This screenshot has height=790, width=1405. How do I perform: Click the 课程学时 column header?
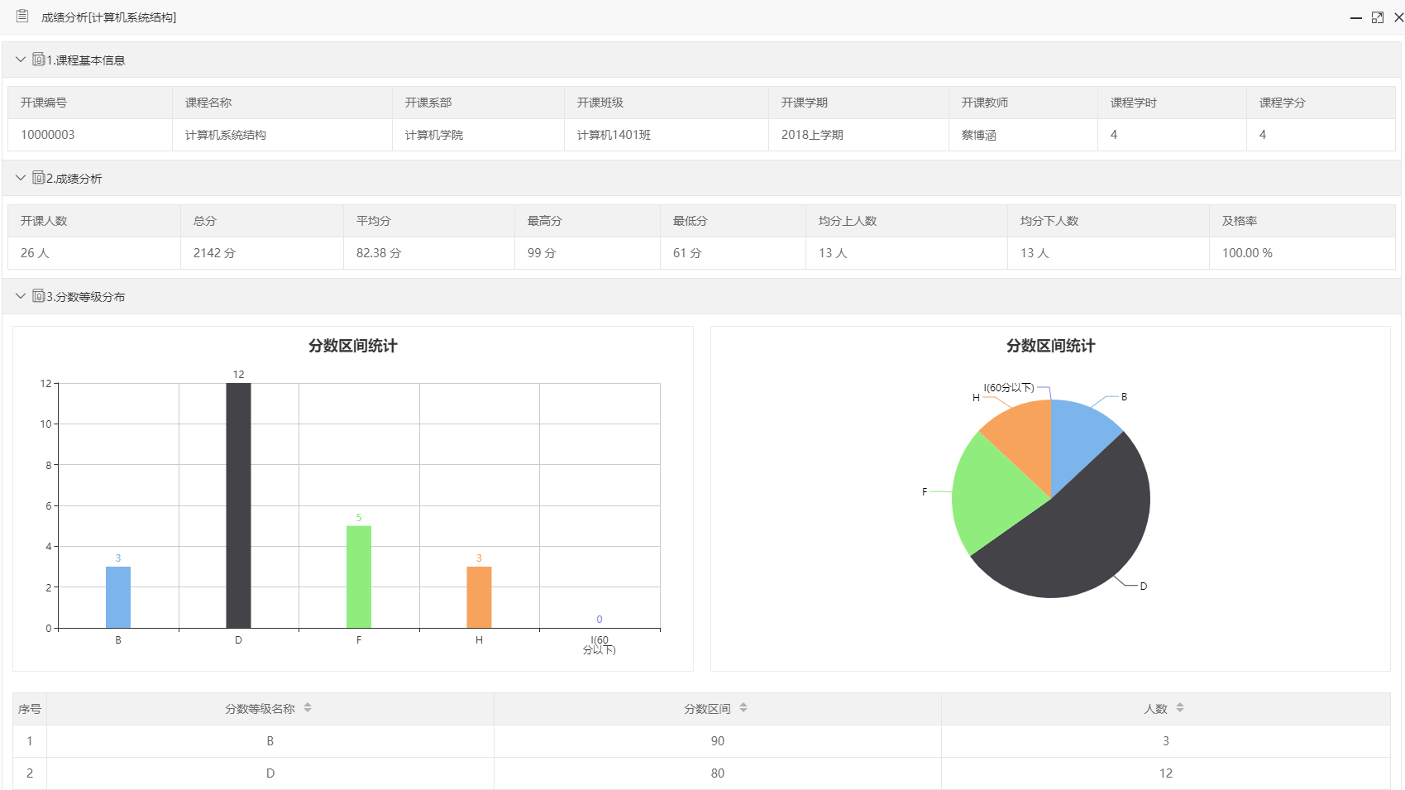click(1172, 103)
